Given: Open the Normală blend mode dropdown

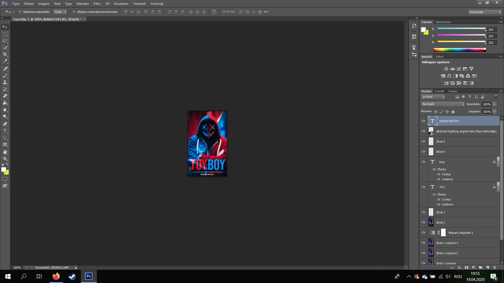Looking at the screenshot, I should pos(443,104).
